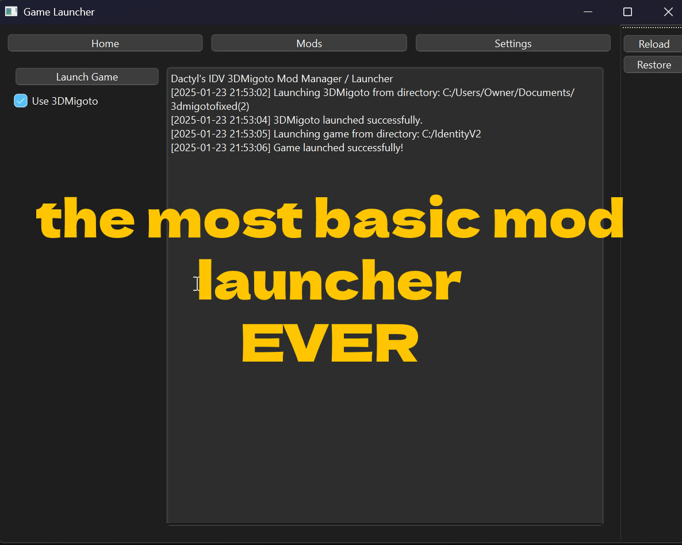
Task: Minimize the Game Launcher window
Action: coord(588,11)
